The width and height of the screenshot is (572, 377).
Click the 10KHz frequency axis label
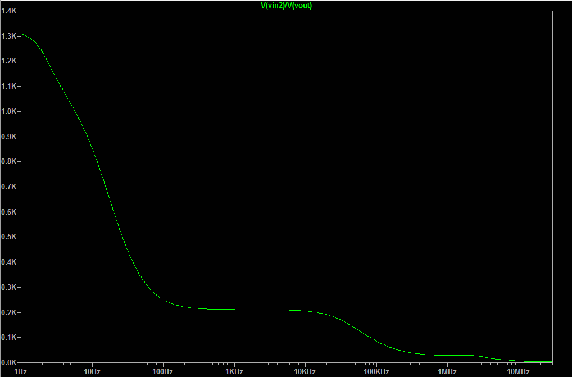(x=305, y=372)
